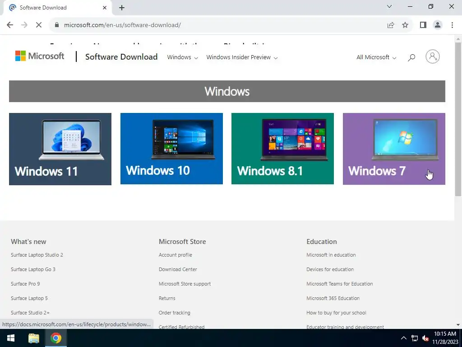This screenshot has width=462, height=347.
Task: Open Surface Pro 9 link
Action: click(25, 284)
